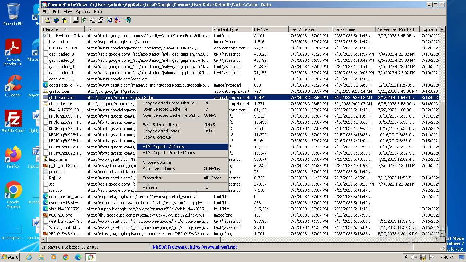Click the googlelogo_clr_7... file icon
Image resolution: width=466 pixels, height=262 pixels.
click(46, 85)
